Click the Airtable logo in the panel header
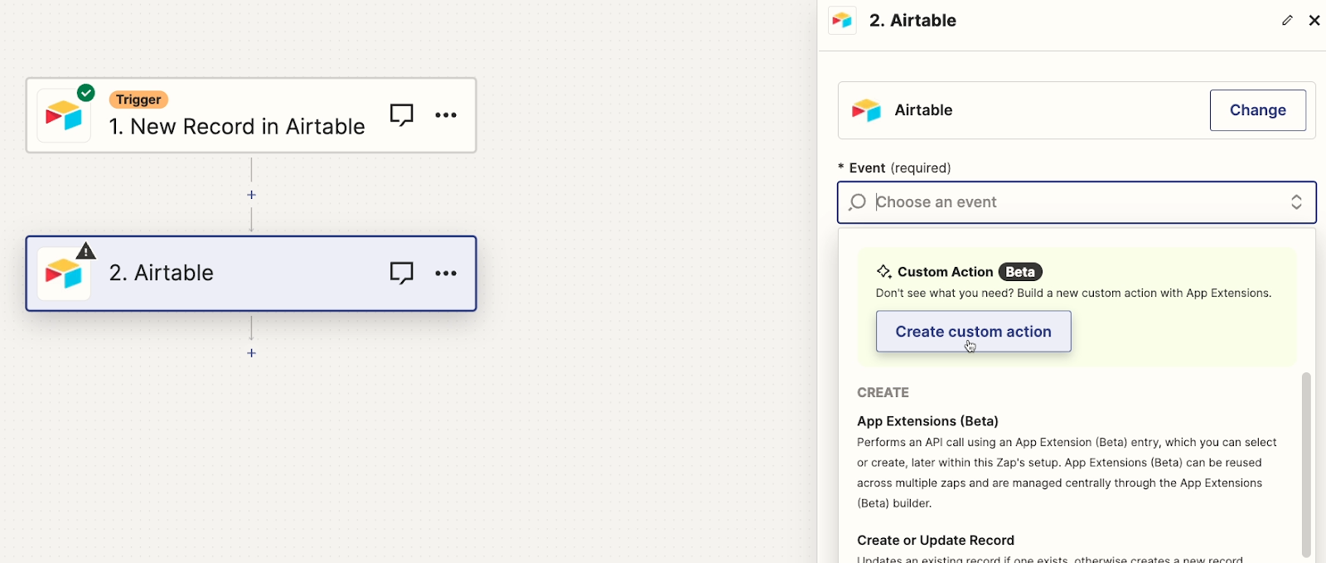1326x563 pixels. (x=842, y=21)
